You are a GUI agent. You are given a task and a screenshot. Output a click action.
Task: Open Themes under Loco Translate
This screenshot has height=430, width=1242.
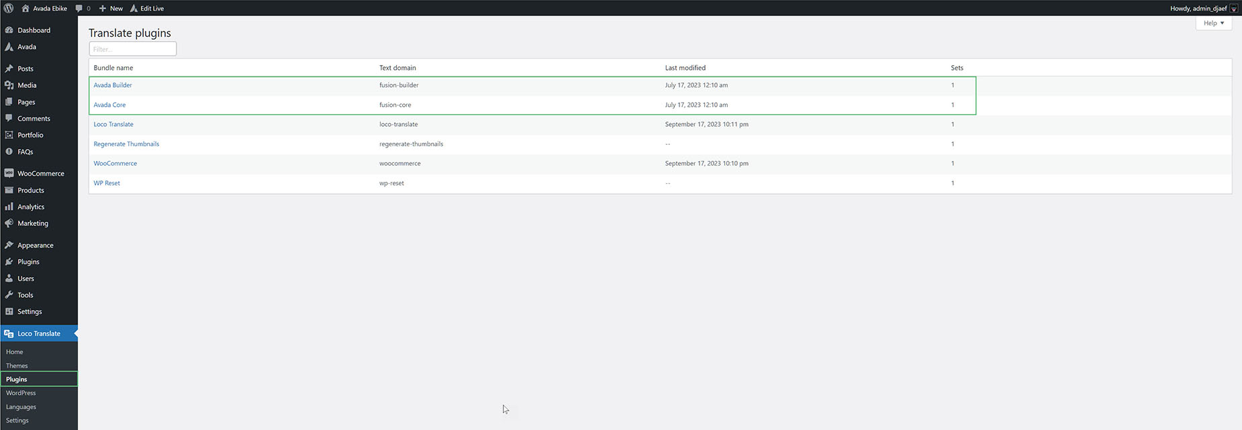pos(17,366)
